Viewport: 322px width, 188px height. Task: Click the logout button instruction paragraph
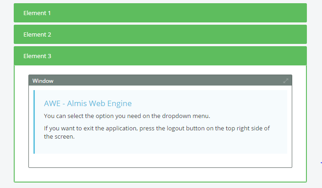pos(157,133)
